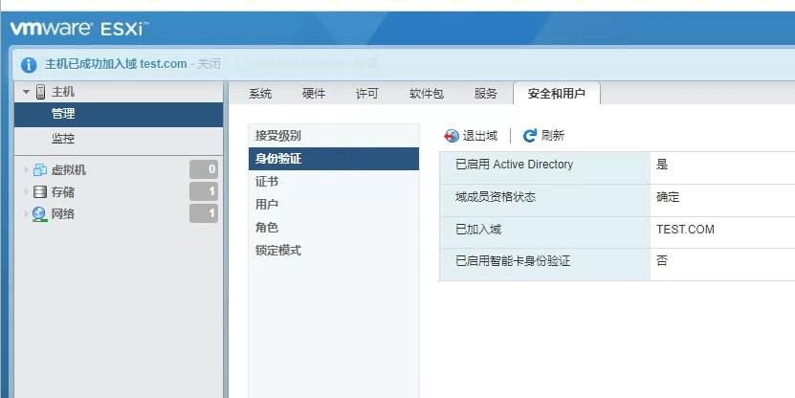The image size is (795, 398).
Task: Click the storage count badge 1
Action: click(x=204, y=191)
